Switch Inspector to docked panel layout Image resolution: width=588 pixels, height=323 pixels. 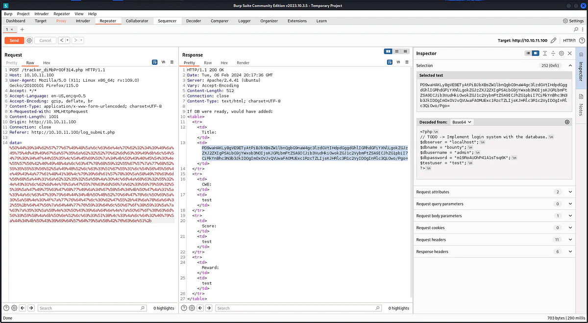pos(536,53)
